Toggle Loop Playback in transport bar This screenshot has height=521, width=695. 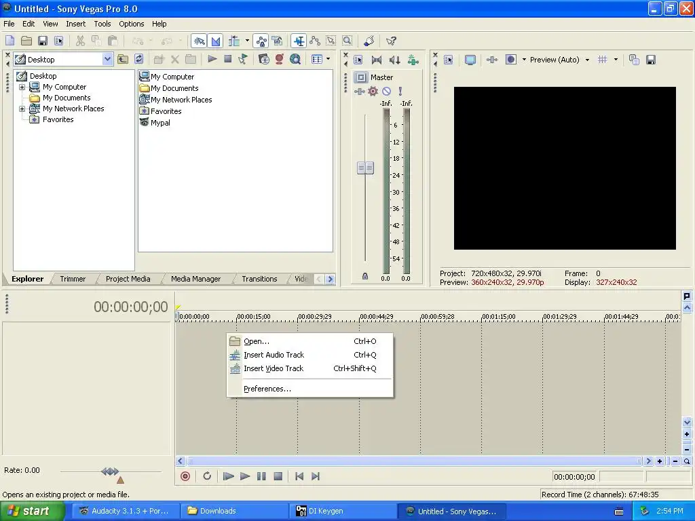(207, 476)
